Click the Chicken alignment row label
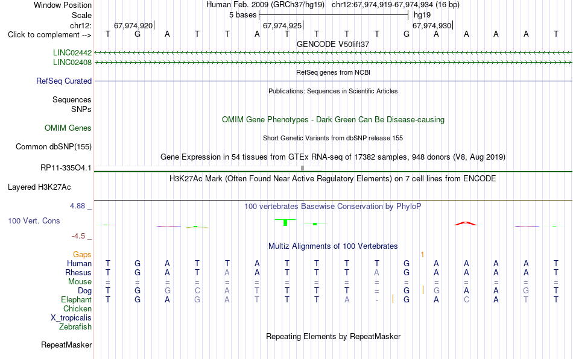 point(77,308)
